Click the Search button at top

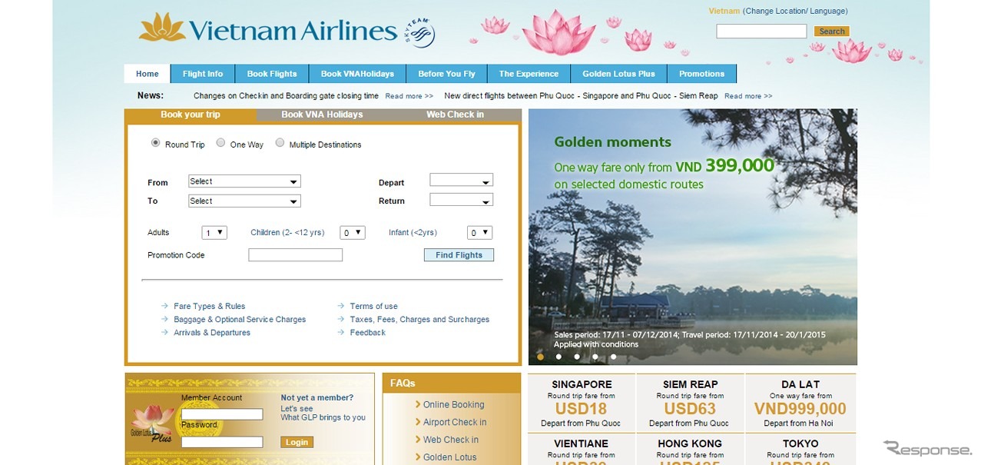click(832, 32)
